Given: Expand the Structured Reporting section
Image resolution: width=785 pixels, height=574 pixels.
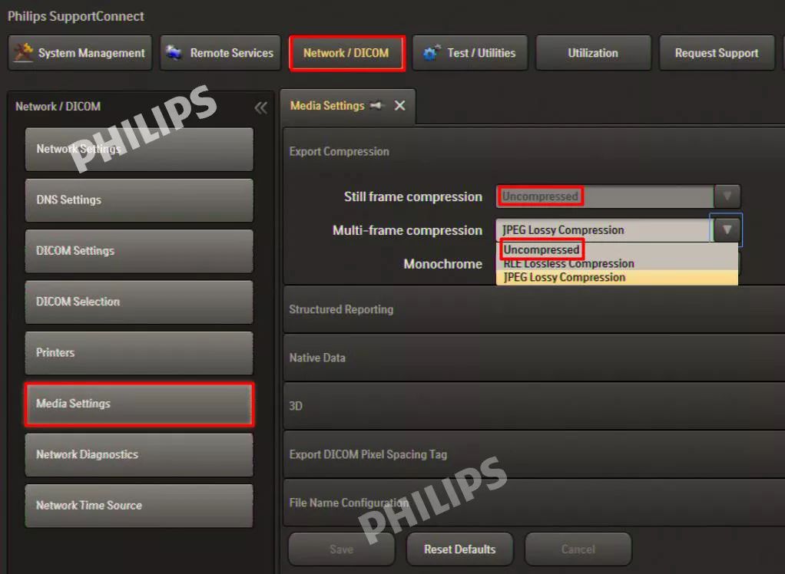Looking at the screenshot, I should point(534,309).
